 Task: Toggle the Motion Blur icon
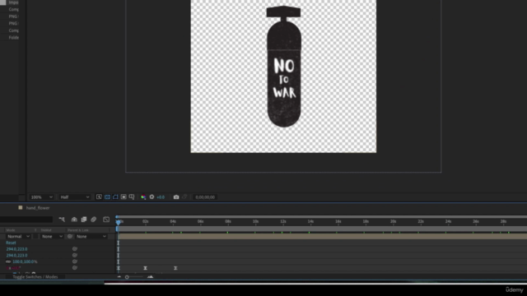[93, 220]
